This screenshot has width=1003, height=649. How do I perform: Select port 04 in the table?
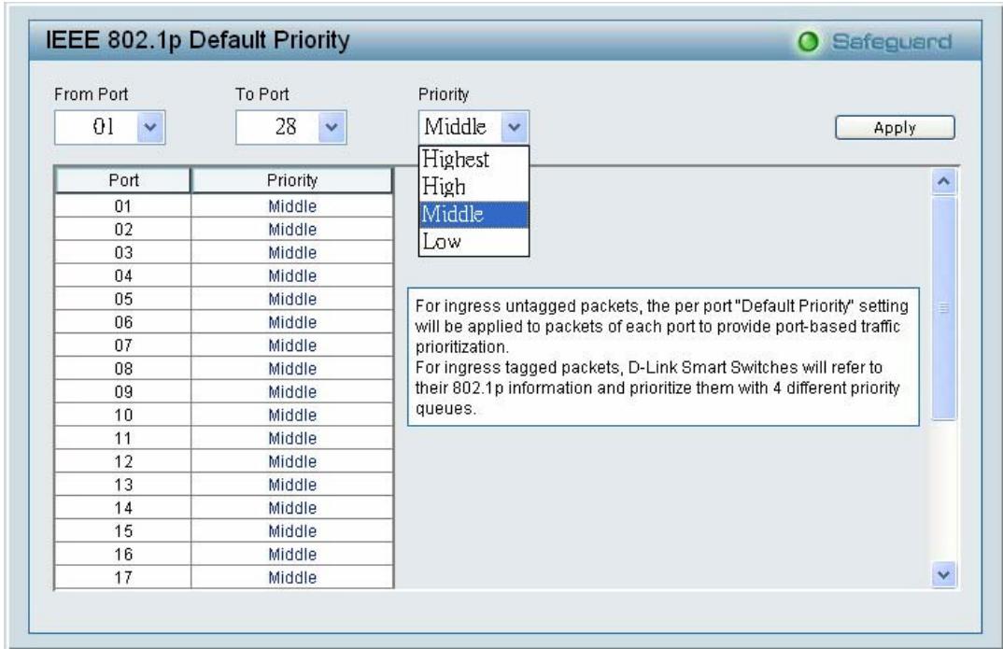(123, 275)
